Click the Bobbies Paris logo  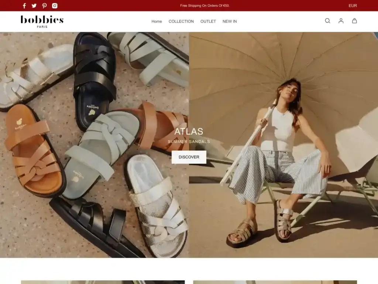[x=42, y=21]
